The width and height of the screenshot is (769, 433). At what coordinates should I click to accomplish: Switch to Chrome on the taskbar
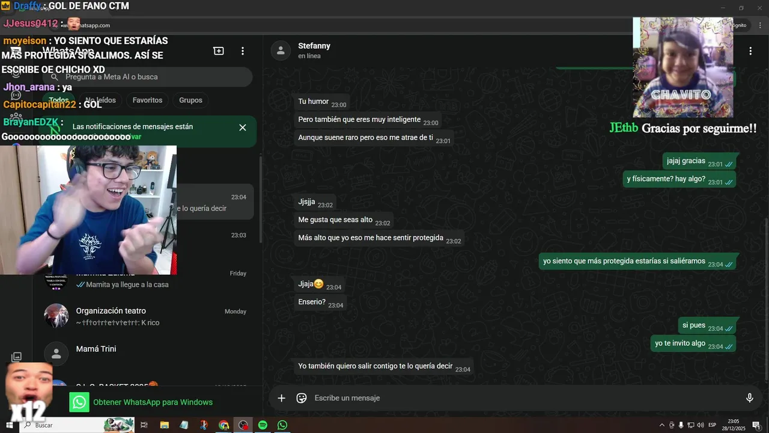[x=223, y=425]
